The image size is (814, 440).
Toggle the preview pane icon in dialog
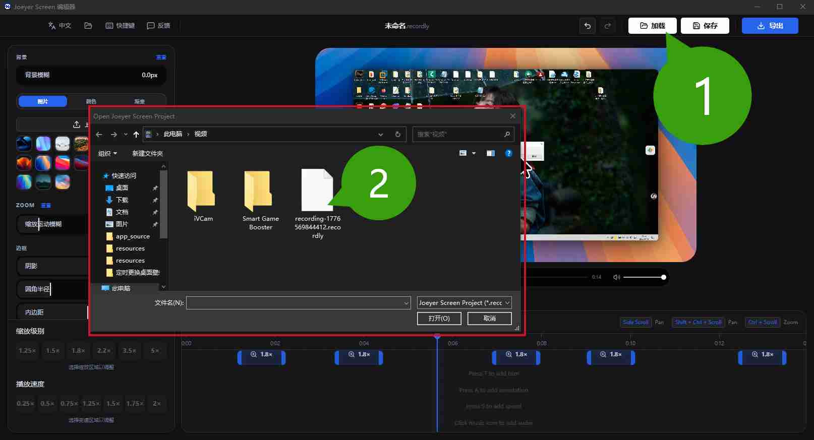pos(490,153)
